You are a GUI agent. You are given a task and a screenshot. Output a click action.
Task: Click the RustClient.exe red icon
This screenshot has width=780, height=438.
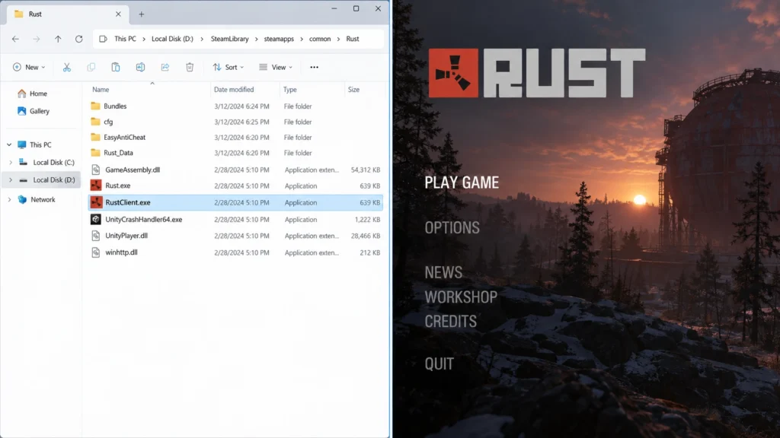(96, 202)
